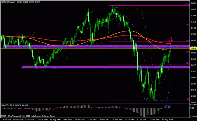Screen dimensions: 197x121
Task: Click the 0.5895 price axis label
Action: click(x=194, y=71)
